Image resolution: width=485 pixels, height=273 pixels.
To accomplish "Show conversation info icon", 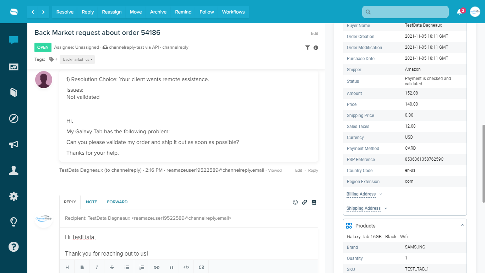I will click(x=316, y=48).
